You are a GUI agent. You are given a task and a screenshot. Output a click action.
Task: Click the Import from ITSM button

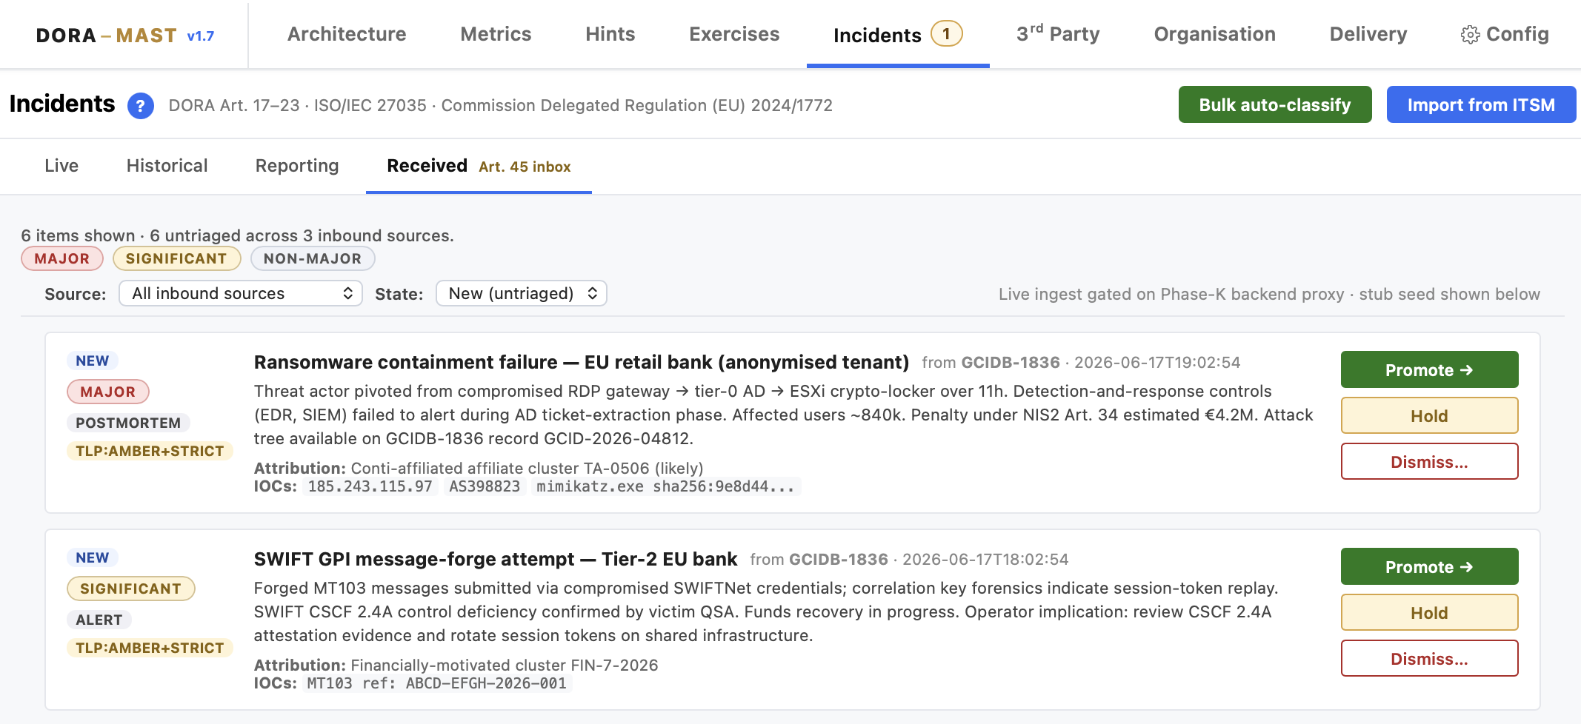coord(1481,104)
